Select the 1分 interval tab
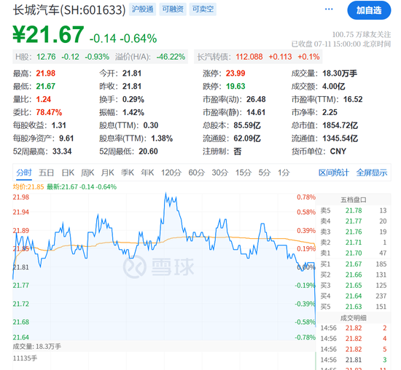Screen dimensions: 401x370 (284, 173)
